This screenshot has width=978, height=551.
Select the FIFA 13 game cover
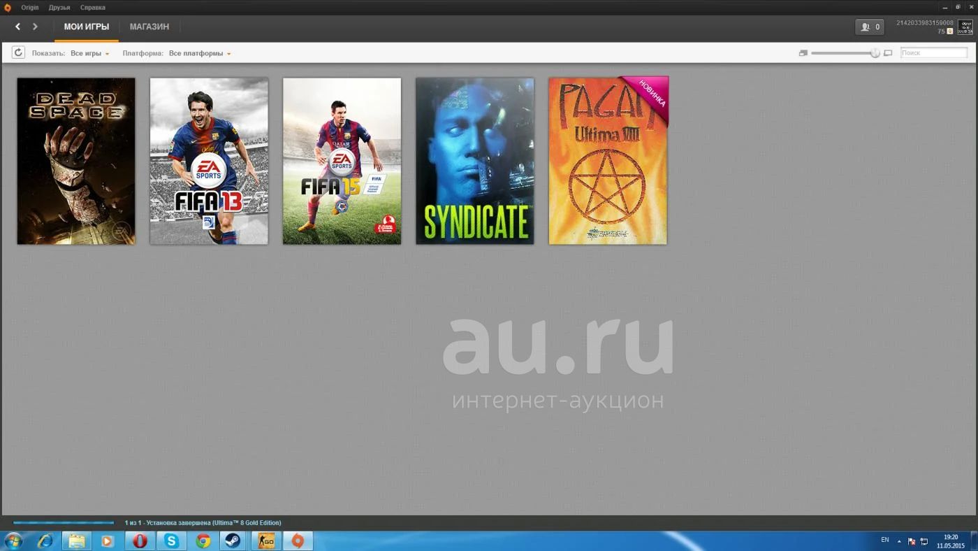209,161
